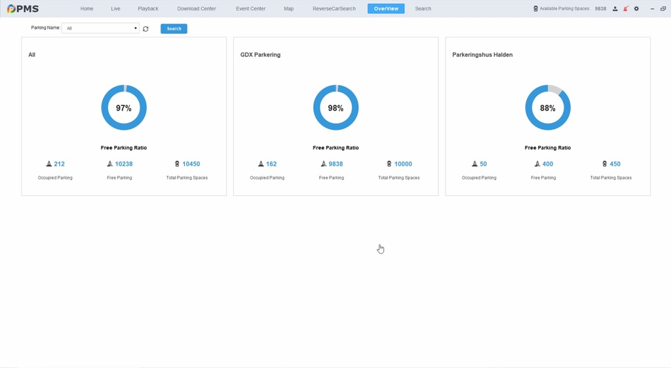
Task: Open the settings gear icon
Action: (636, 9)
